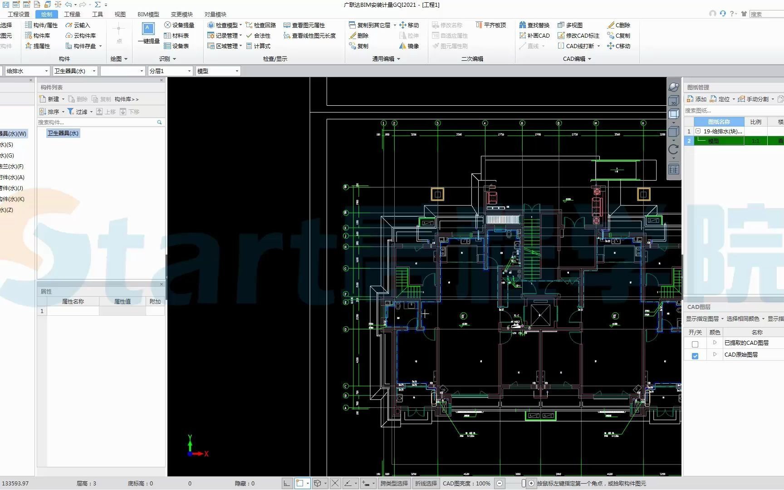Click the Σ summary calculation icon
Image resolution: width=784 pixels, height=490 pixels.
[98, 5]
